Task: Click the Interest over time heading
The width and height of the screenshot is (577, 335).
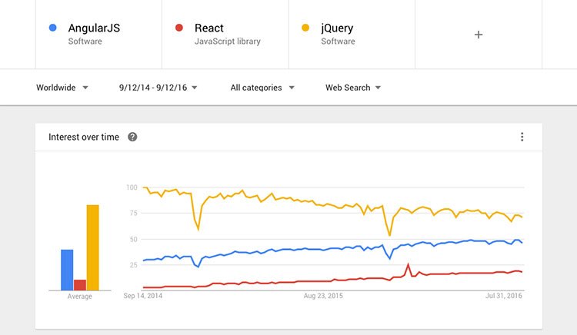Action: pos(84,137)
